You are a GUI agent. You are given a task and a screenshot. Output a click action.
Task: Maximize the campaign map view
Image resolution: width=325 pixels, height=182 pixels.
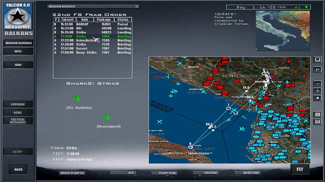(x=318, y=60)
